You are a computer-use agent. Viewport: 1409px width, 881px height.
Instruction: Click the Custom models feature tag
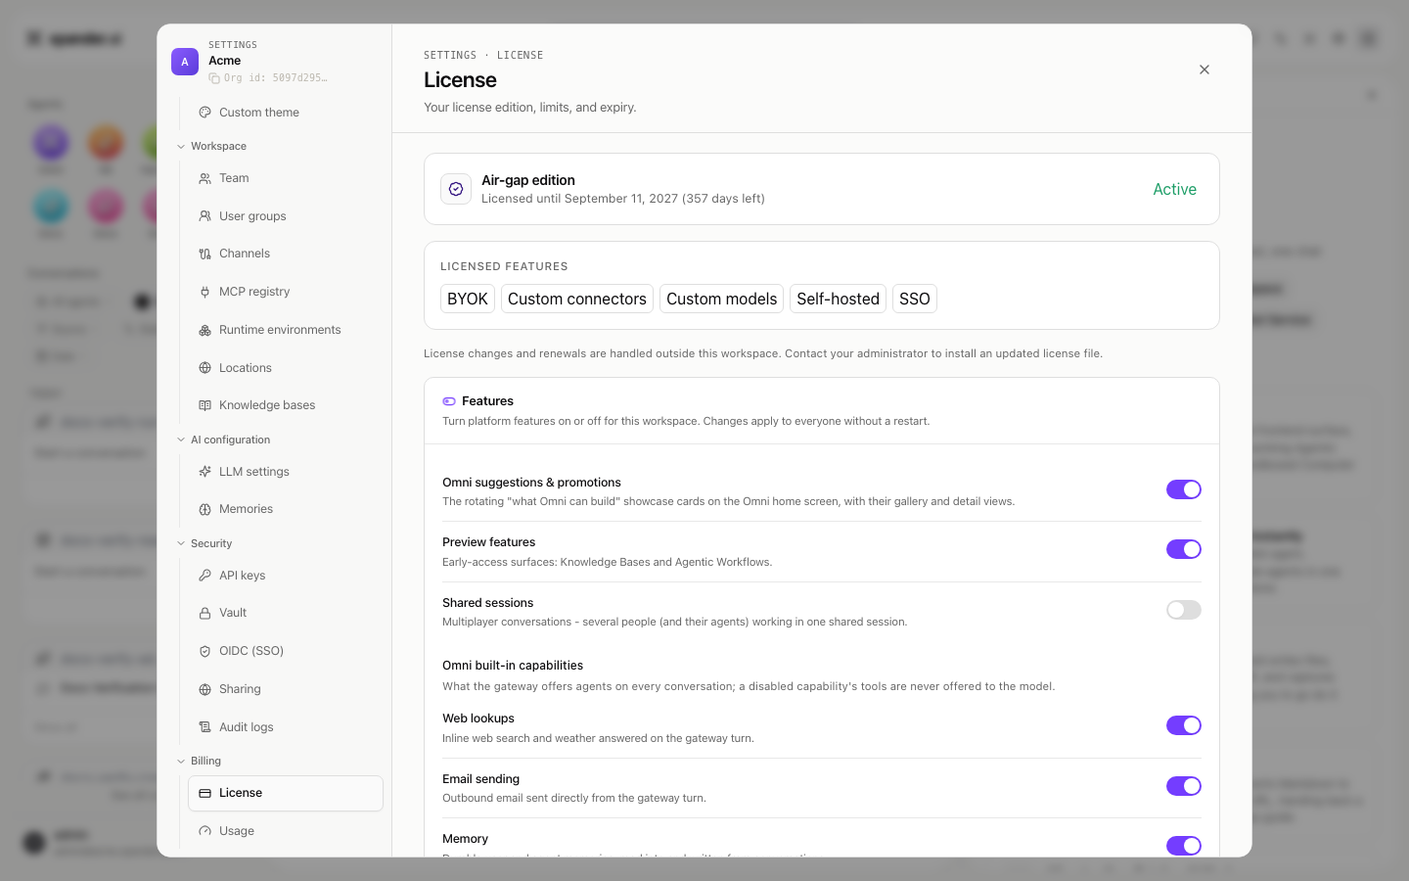click(722, 299)
